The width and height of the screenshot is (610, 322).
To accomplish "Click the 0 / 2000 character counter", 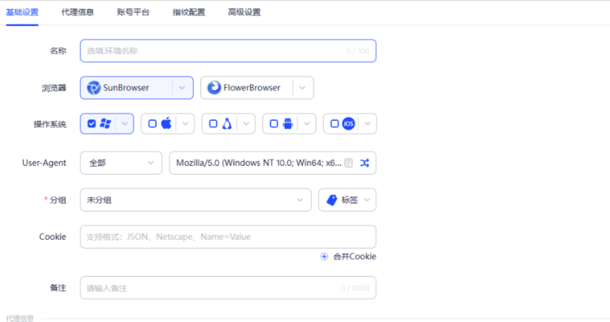I will point(355,288).
